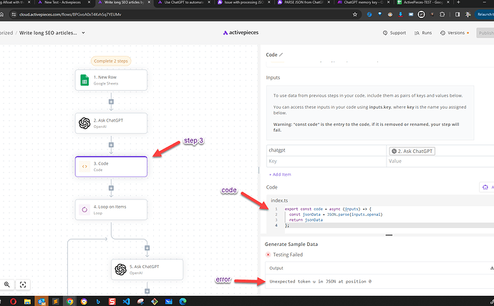Click 'return jsonData' code line
Viewport: 494px width, 306px height.
306,219
